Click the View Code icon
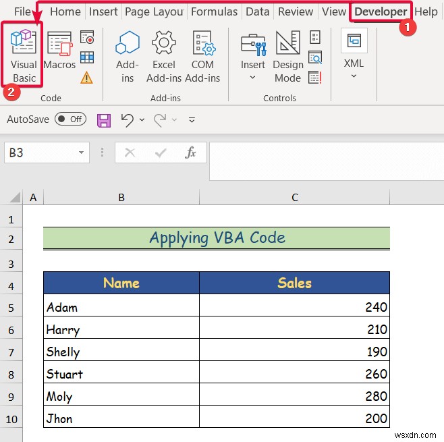The height and width of the screenshot is (442, 444). coord(315,57)
